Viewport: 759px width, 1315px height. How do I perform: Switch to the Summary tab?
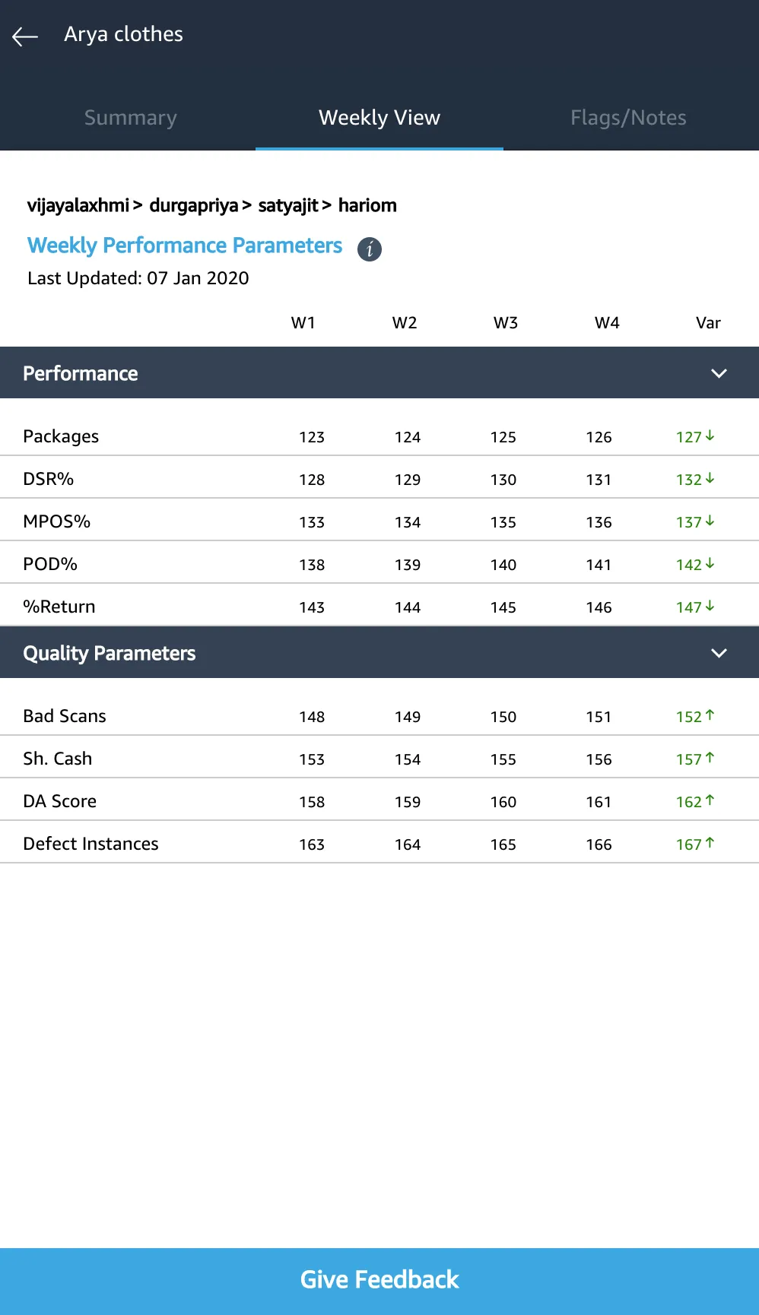tap(130, 118)
